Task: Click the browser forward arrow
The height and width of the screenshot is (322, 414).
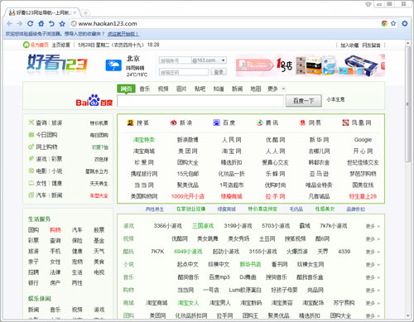Action: 20,24
